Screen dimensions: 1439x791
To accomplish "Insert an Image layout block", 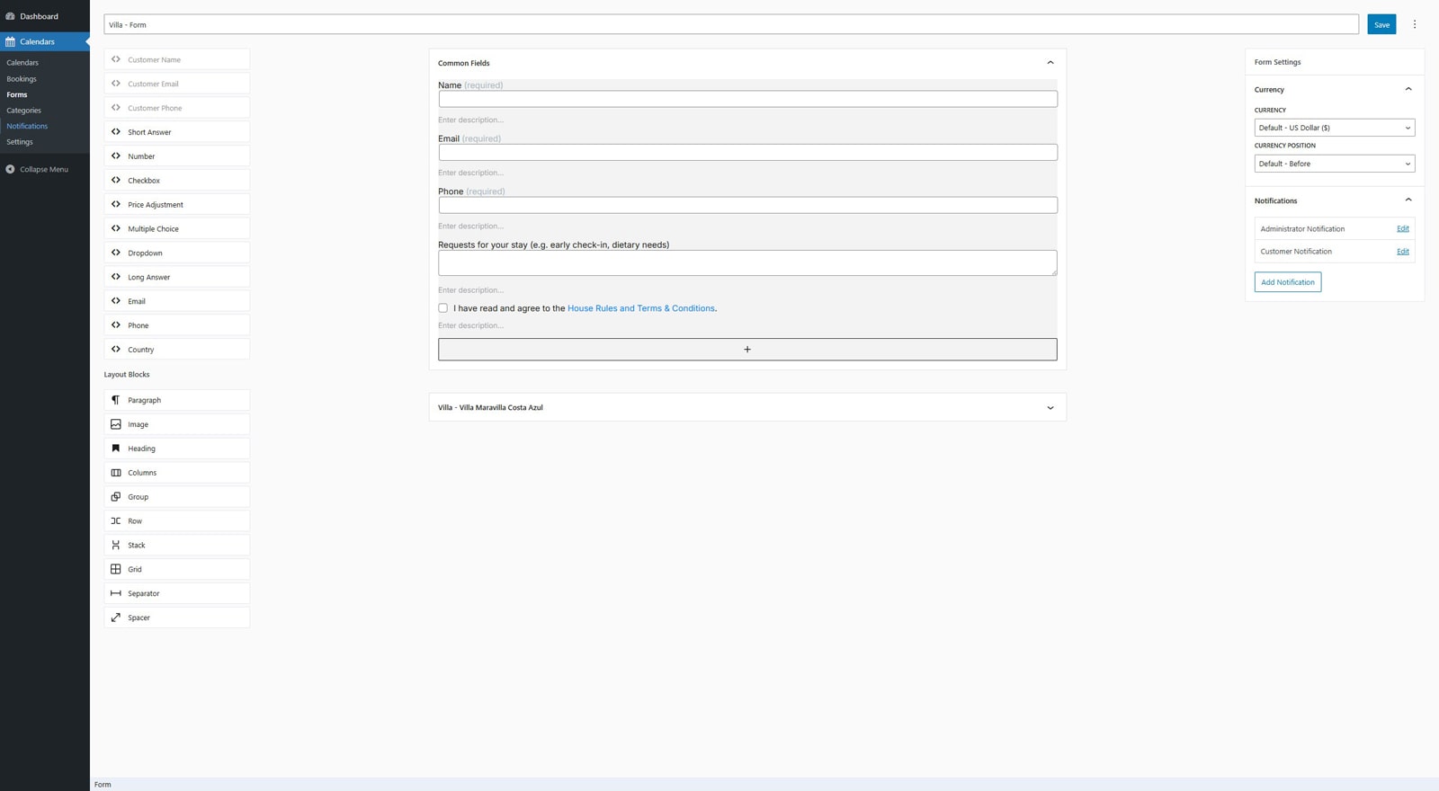I will [x=176, y=424].
